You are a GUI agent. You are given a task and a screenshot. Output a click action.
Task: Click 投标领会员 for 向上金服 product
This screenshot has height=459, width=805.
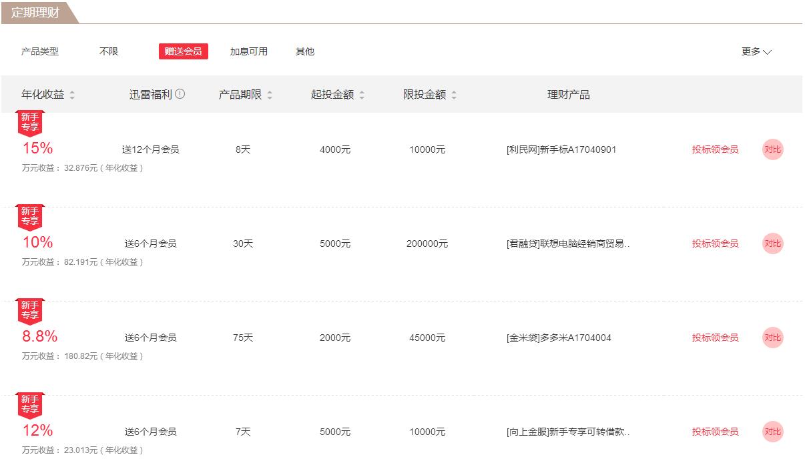point(715,432)
